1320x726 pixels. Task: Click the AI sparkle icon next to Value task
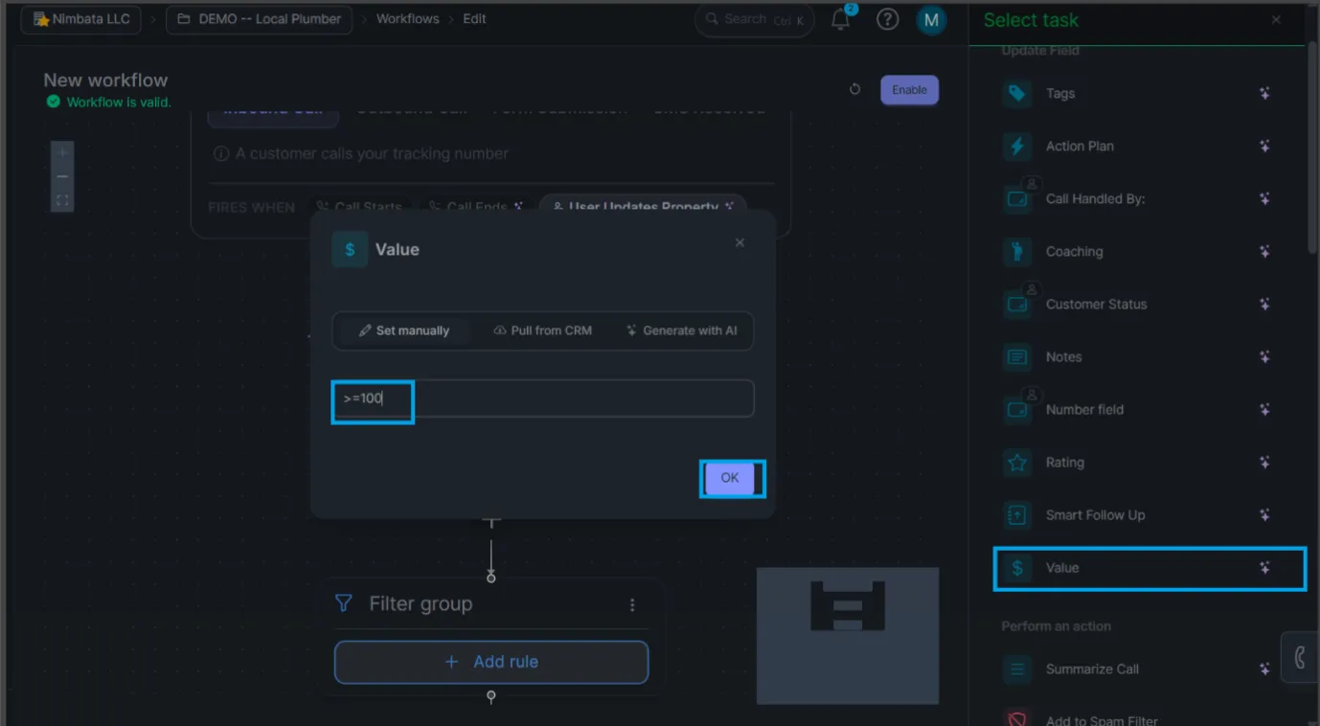point(1264,568)
